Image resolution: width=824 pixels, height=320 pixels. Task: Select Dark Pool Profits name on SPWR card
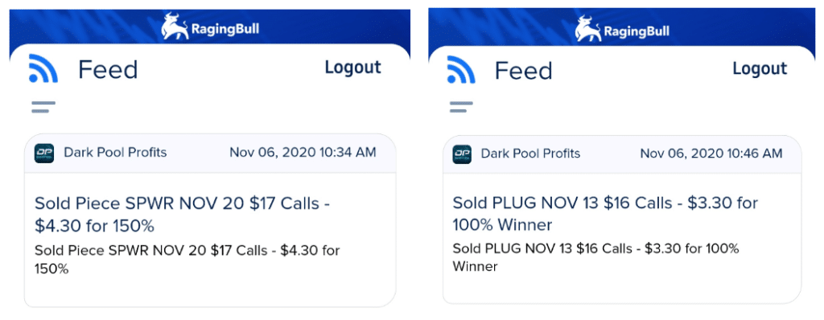pyautogui.click(x=115, y=153)
